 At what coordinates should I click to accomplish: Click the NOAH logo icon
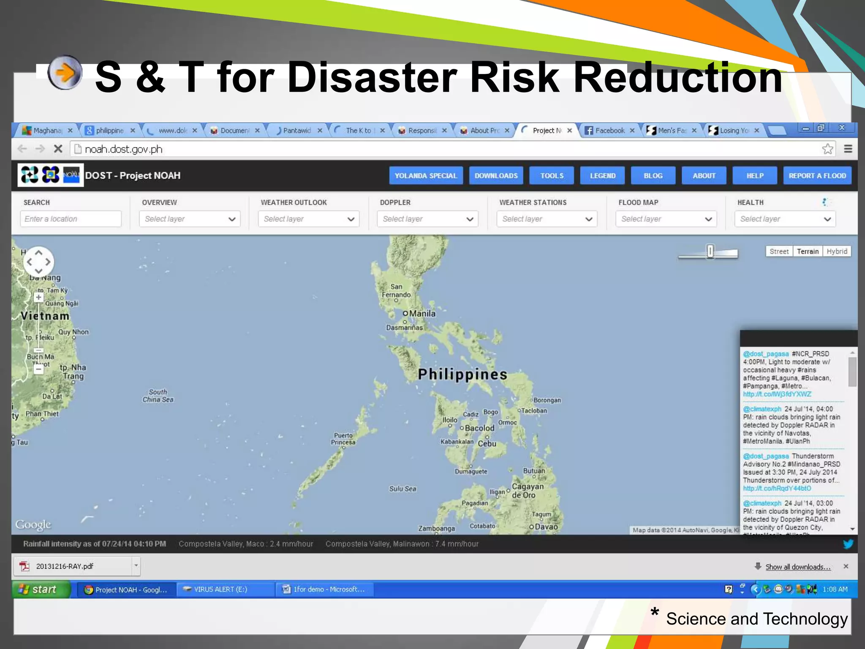tap(71, 175)
